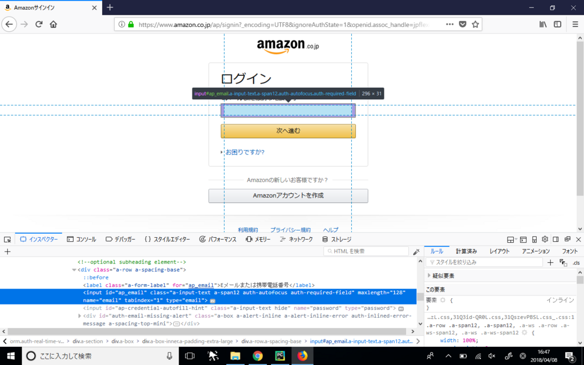
Task: Toggle element classes with the .cls button
Action: (575, 262)
